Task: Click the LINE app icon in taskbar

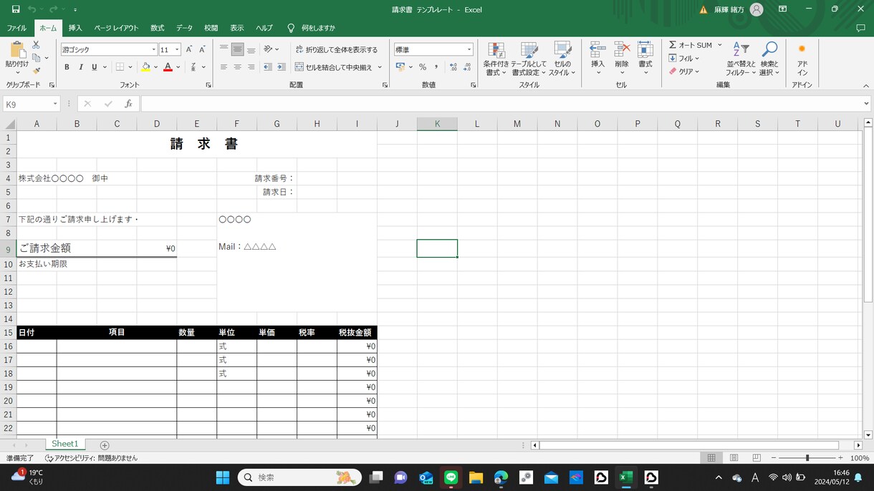Action: (451, 477)
